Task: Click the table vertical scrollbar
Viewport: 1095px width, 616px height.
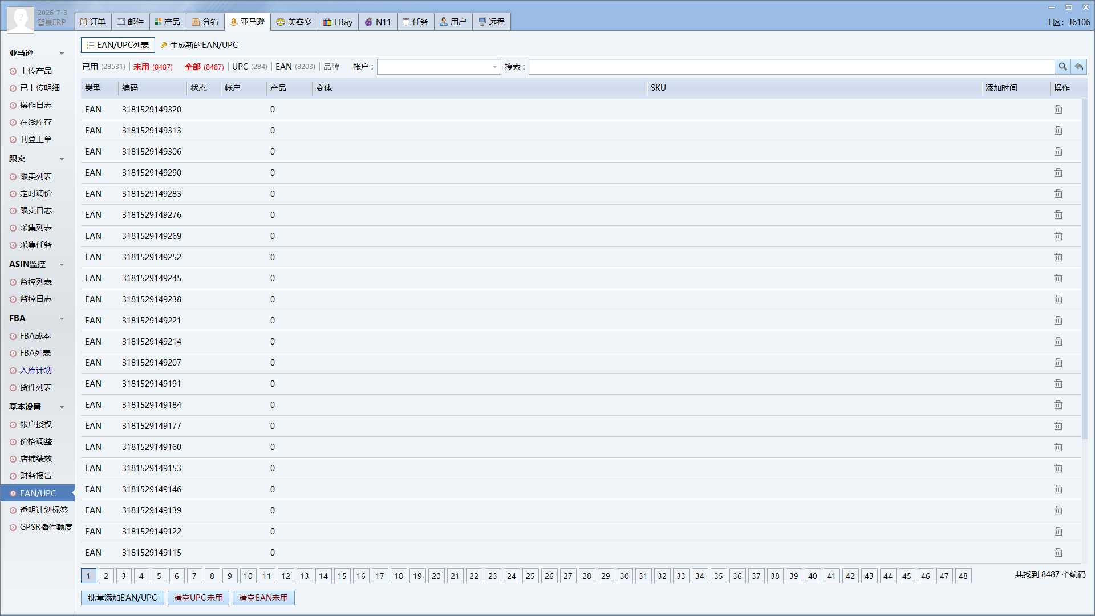Action: (1084, 268)
